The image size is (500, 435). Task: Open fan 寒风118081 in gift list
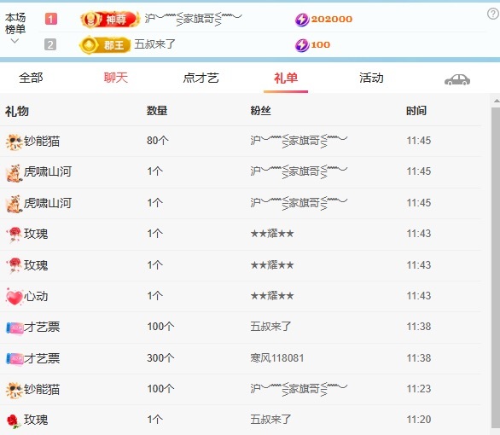(276, 358)
